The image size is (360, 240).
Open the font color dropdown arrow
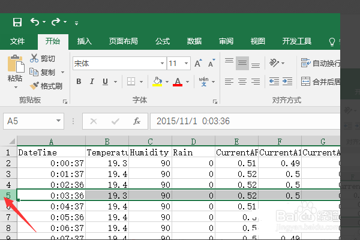188,82
